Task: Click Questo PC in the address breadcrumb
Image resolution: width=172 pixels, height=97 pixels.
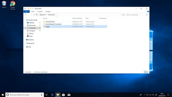Action: (43, 15)
